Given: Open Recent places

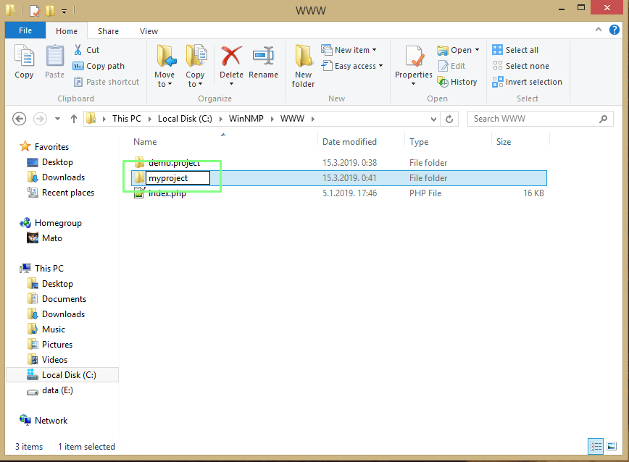Looking at the screenshot, I should pyautogui.click(x=68, y=193).
